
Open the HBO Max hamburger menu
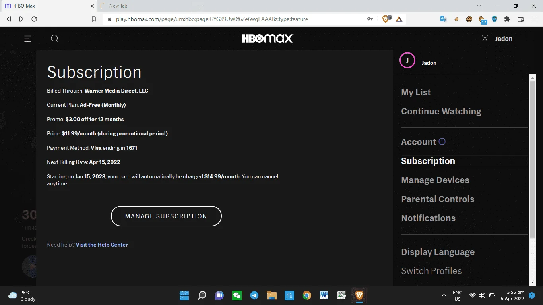(28, 39)
